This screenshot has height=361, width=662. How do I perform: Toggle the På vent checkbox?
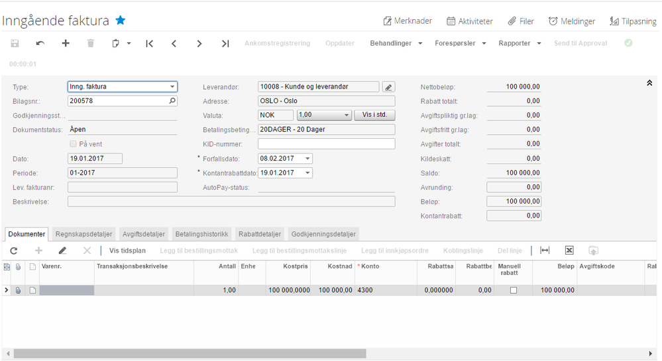(73, 144)
